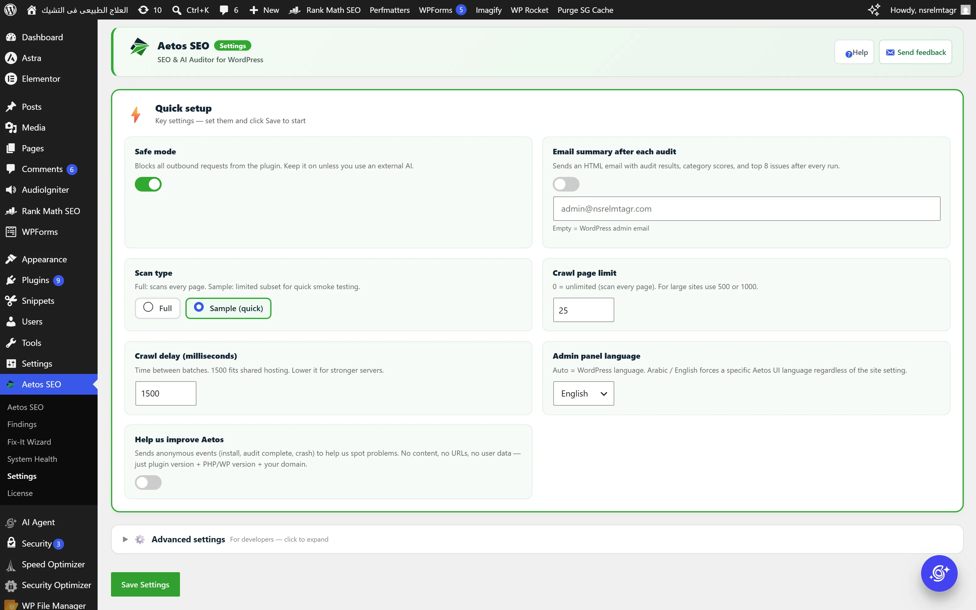Click the user avatar next to Howdy
The image size is (976, 610).
tap(966, 10)
